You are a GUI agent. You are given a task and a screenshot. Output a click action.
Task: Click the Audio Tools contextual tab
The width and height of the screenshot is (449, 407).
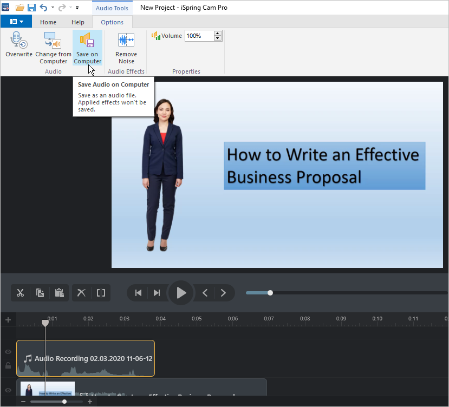click(112, 8)
